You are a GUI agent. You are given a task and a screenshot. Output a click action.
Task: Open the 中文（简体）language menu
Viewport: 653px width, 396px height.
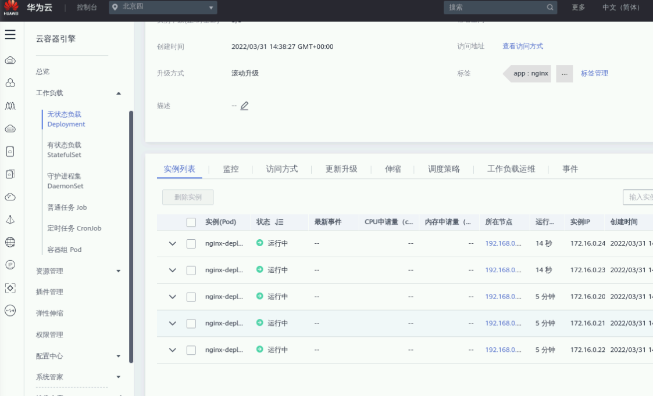point(621,7)
